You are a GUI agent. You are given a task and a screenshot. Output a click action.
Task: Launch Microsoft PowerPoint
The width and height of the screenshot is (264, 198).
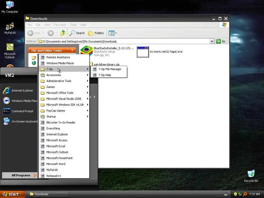(64, 158)
